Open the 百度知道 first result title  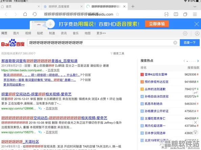[39, 61]
